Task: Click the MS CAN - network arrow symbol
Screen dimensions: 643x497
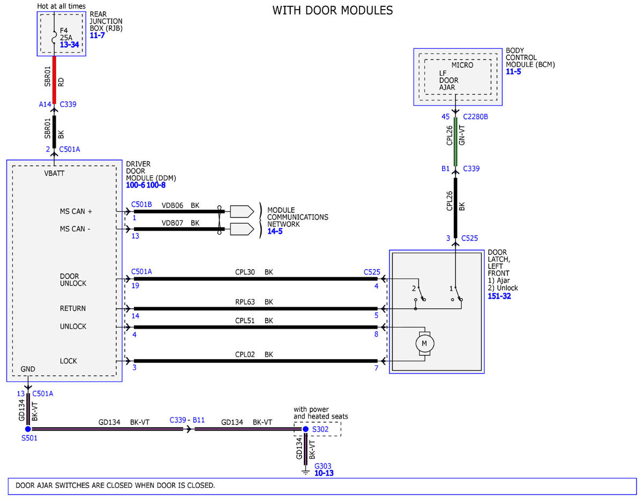Action: click(x=242, y=230)
